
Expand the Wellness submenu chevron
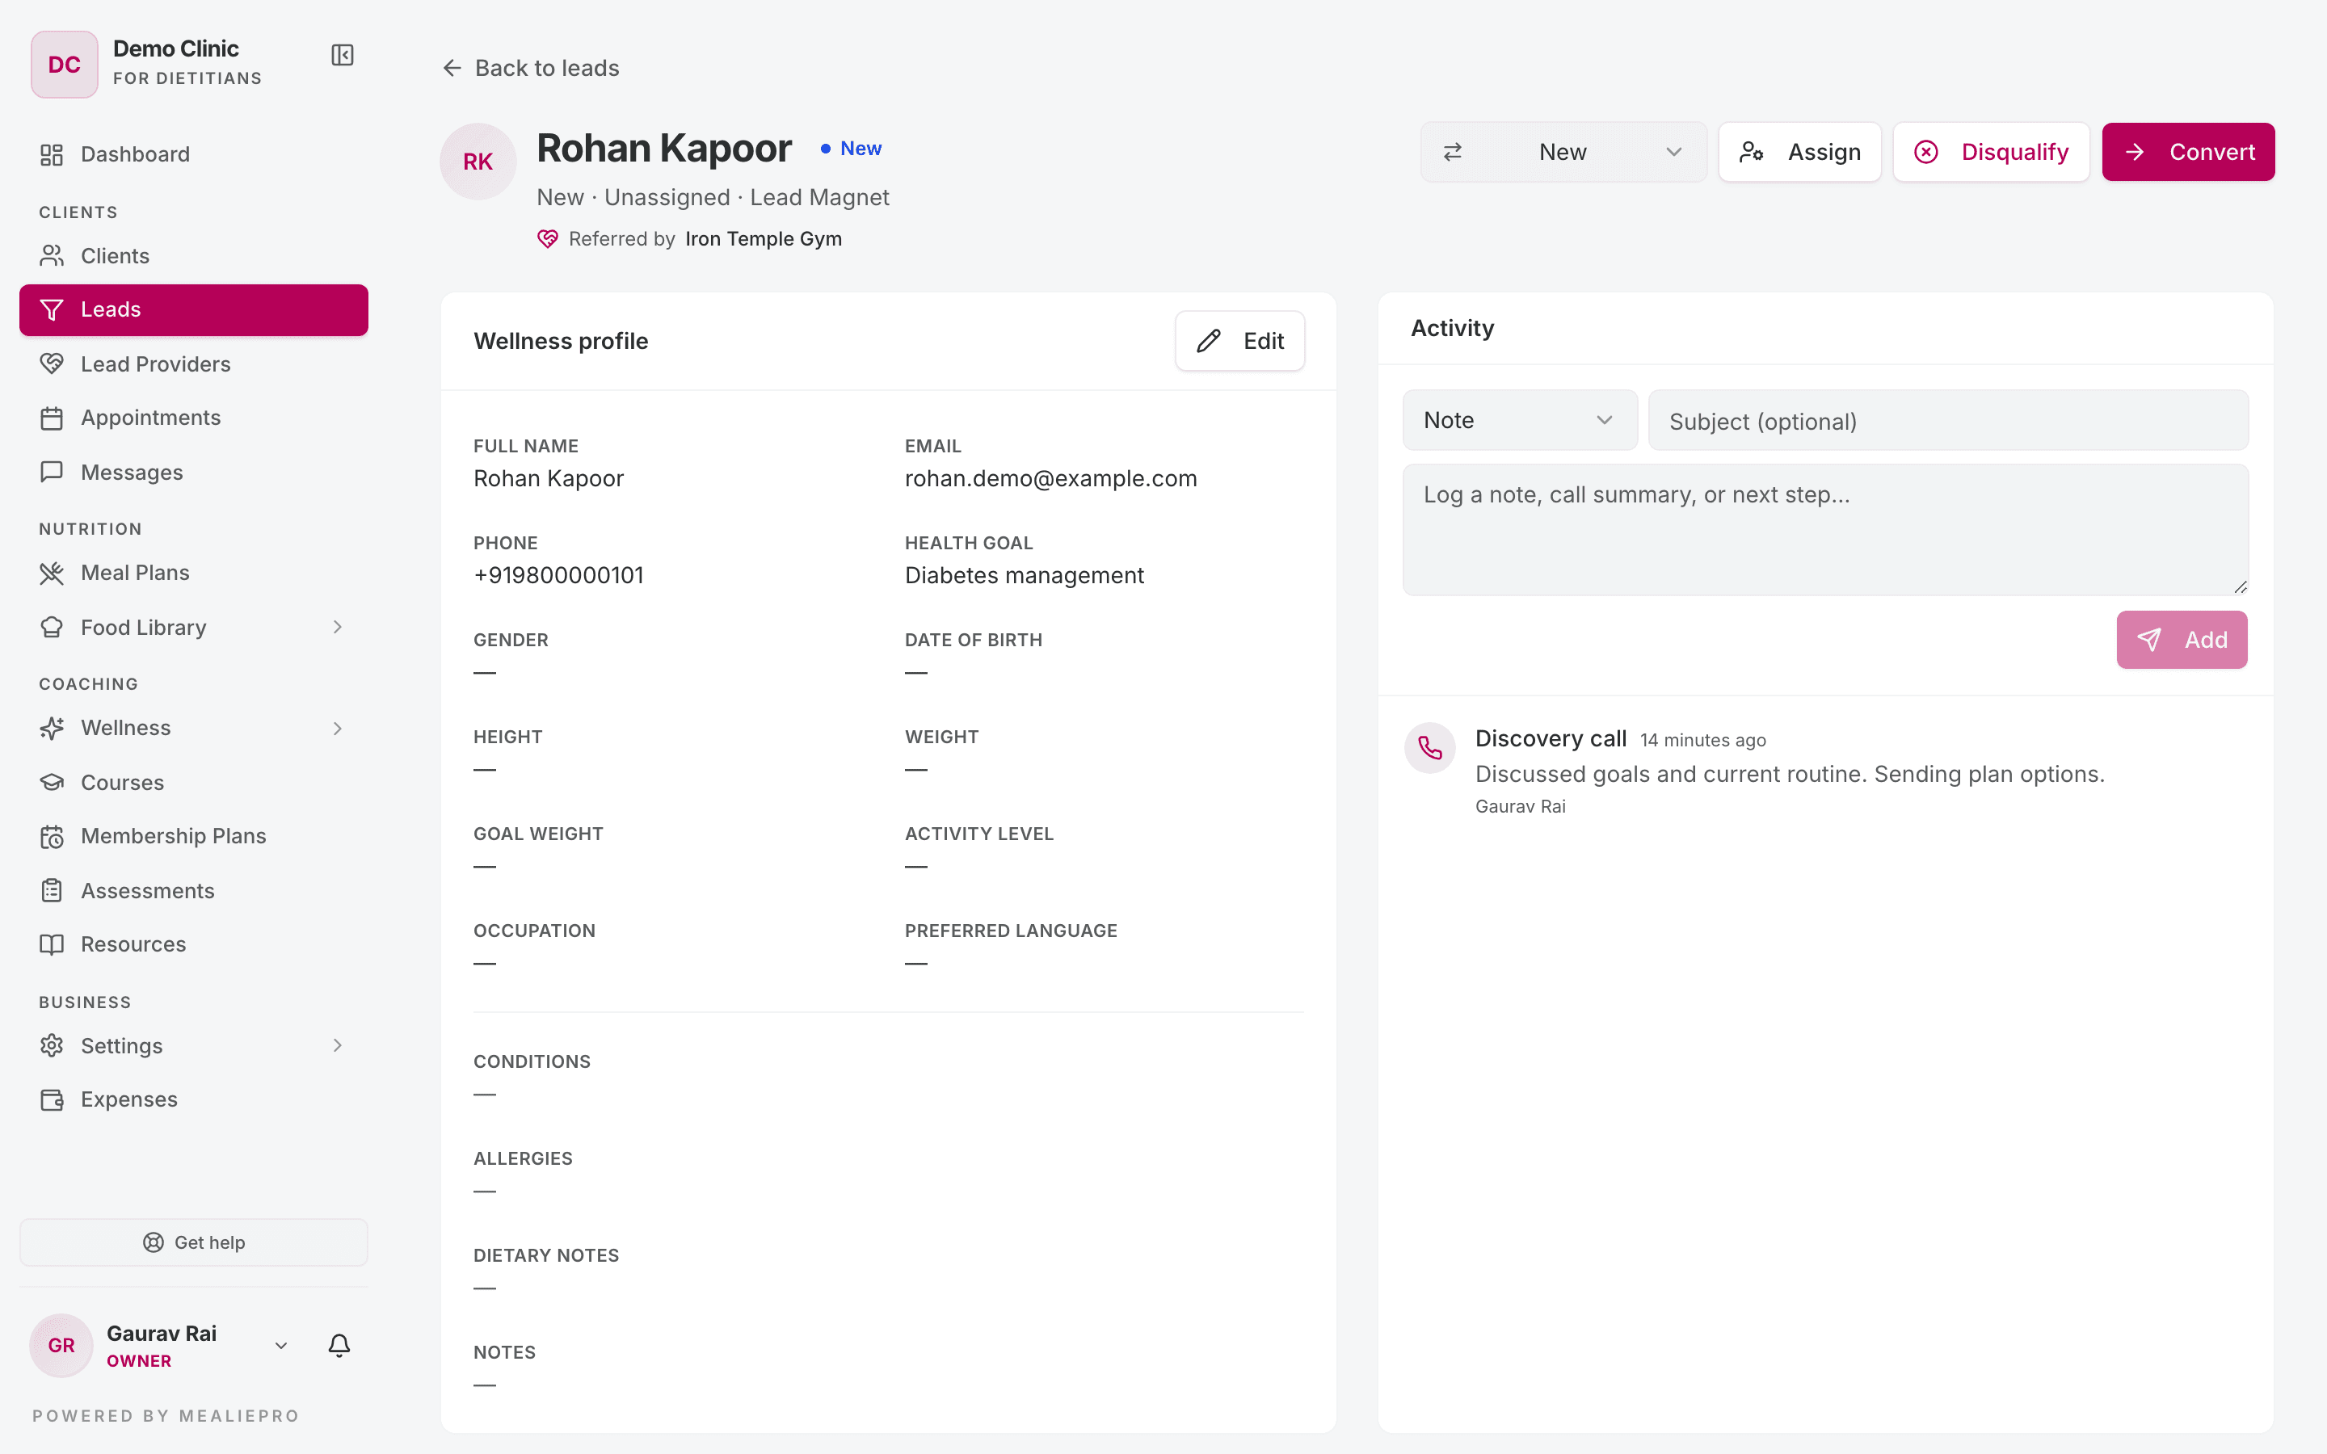[x=338, y=728]
